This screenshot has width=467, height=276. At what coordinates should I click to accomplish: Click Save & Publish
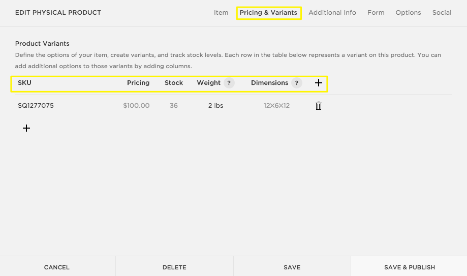pos(410,267)
